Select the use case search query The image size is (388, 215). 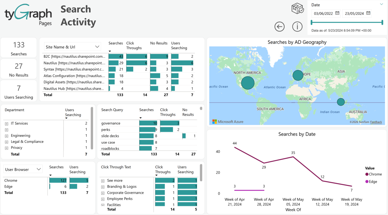coord(149,142)
